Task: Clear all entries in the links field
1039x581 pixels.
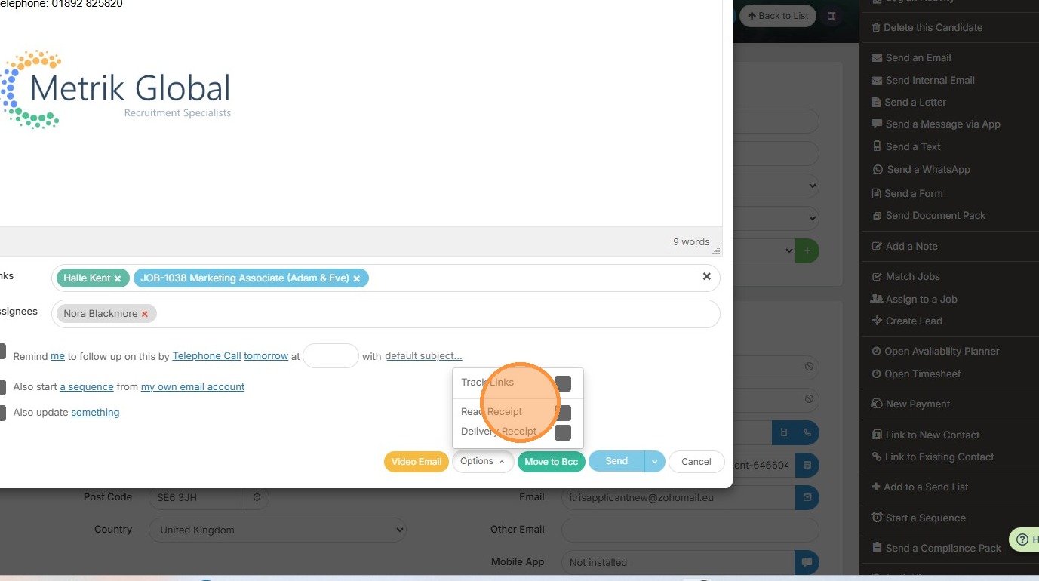Action: coord(707,277)
